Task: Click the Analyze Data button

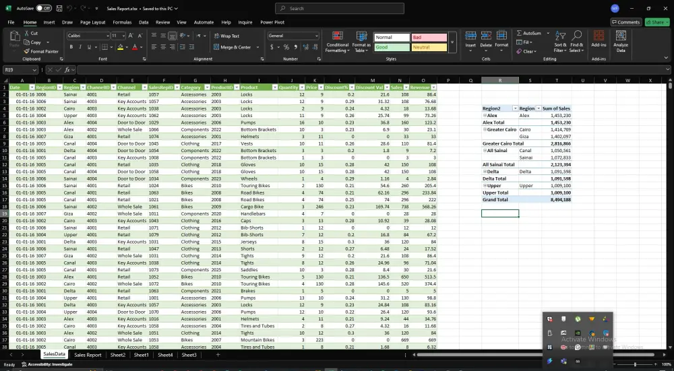Action: (x=621, y=41)
